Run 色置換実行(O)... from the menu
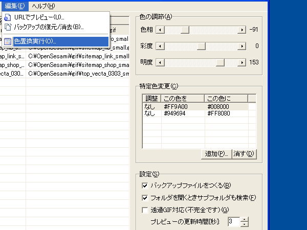The image size is (307, 230). [56, 41]
